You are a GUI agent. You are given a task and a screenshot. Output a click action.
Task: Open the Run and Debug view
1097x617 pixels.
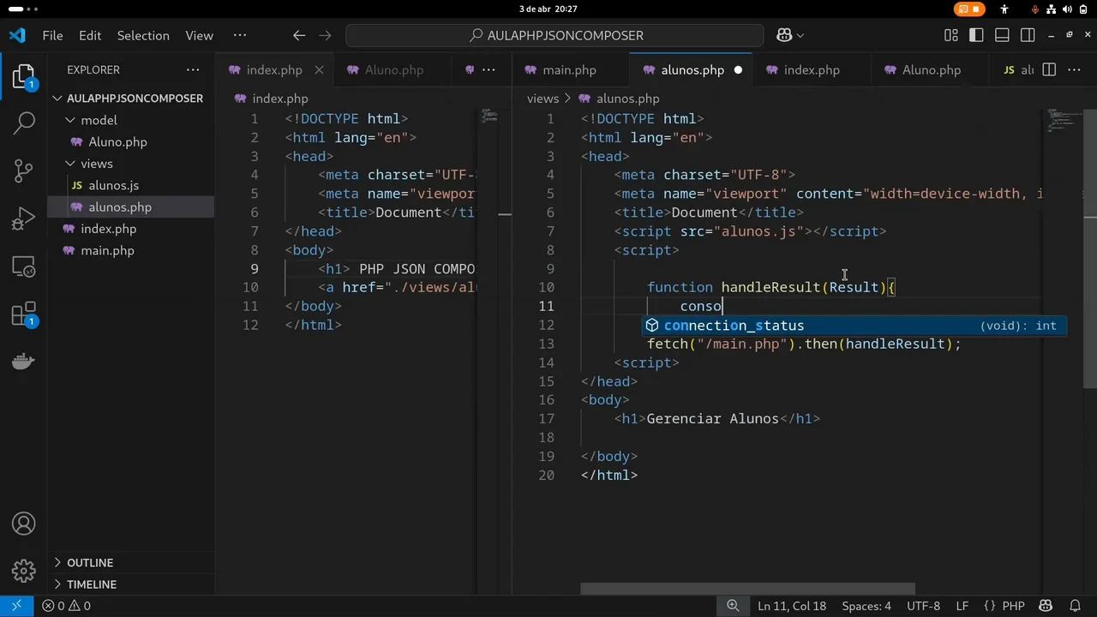[23, 219]
